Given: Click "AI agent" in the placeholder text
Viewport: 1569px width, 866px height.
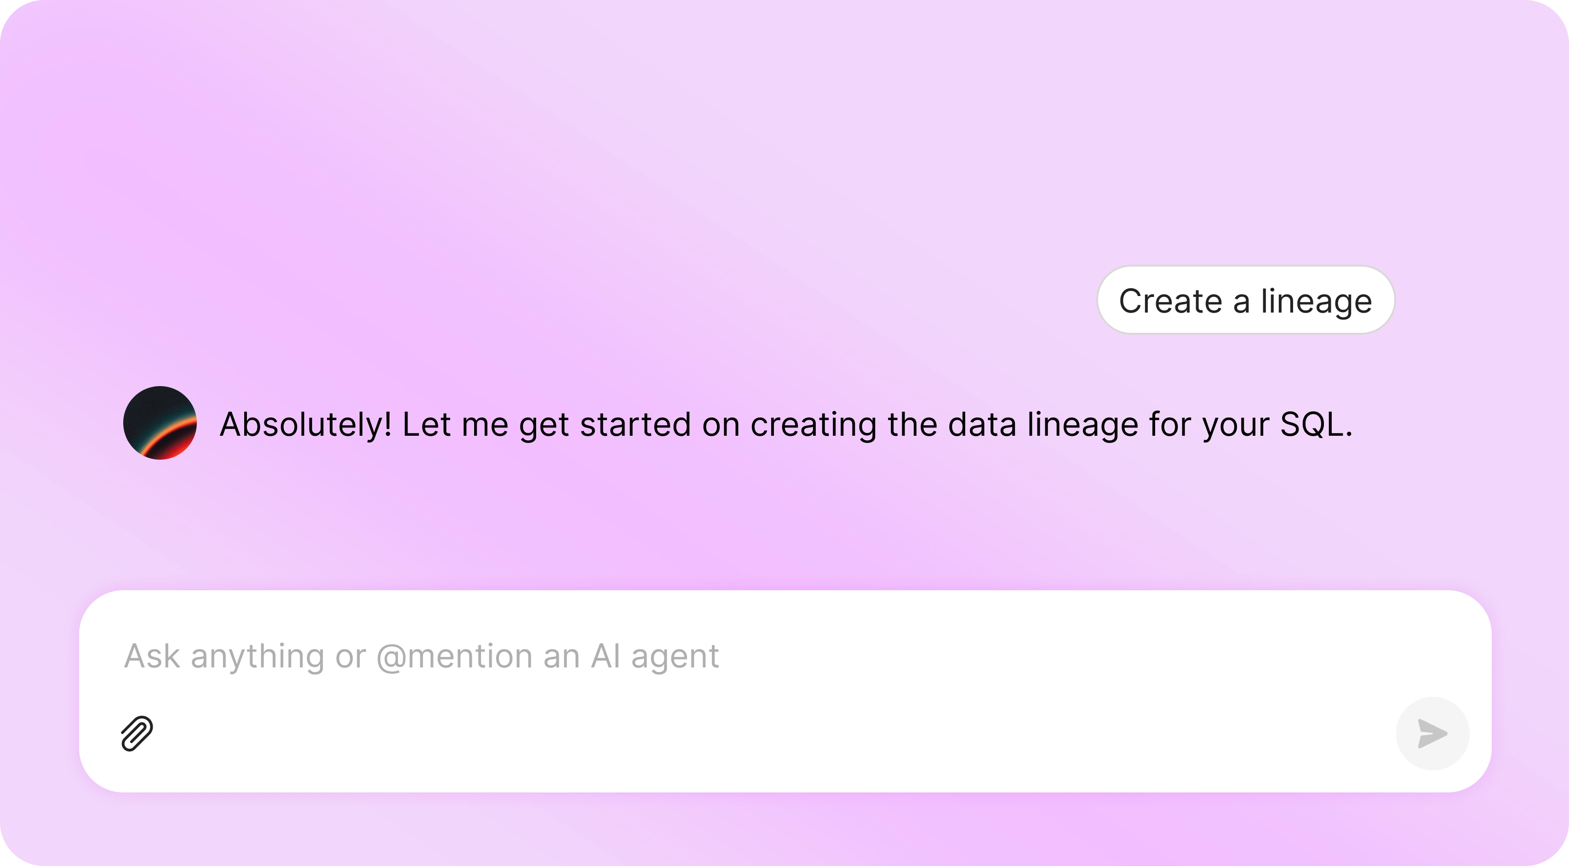Looking at the screenshot, I should 655,656.
